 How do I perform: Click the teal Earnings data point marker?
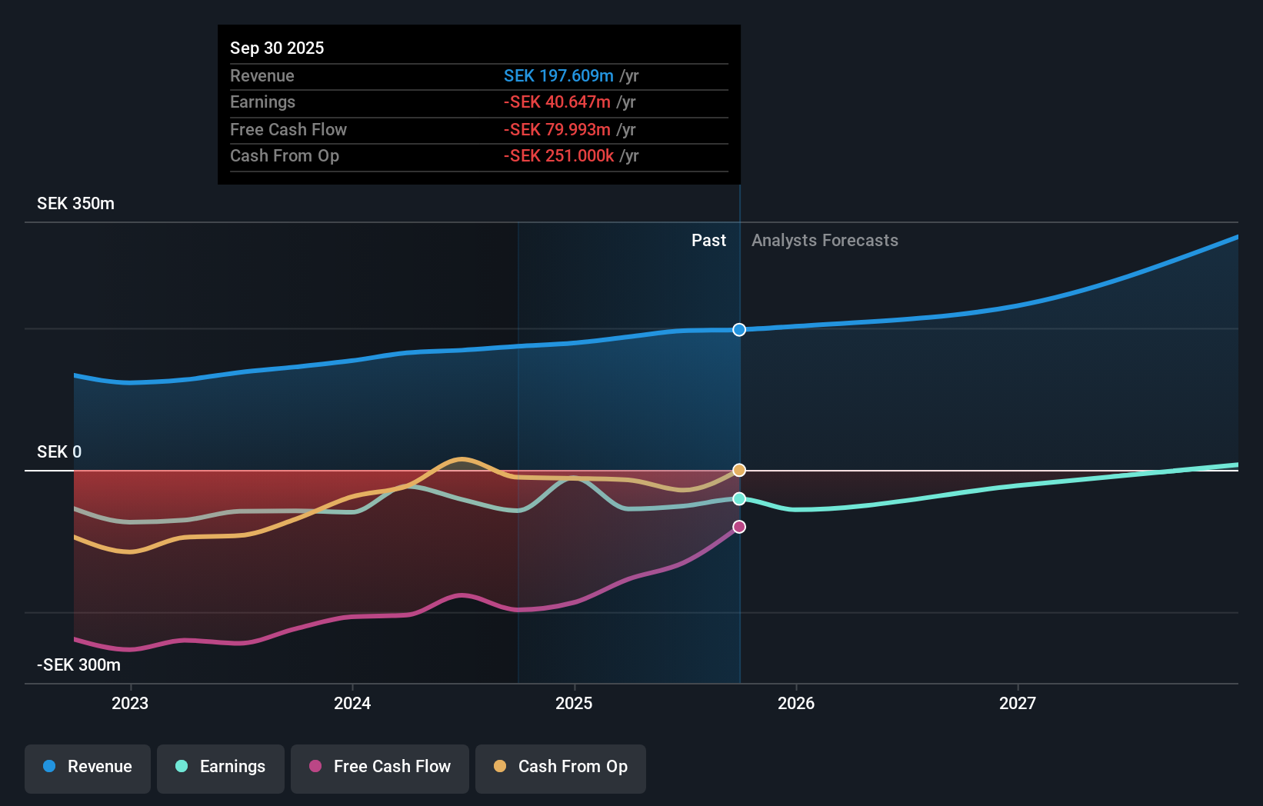738,498
